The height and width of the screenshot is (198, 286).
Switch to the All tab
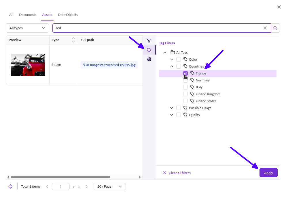pyautogui.click(x=11, y=15)
